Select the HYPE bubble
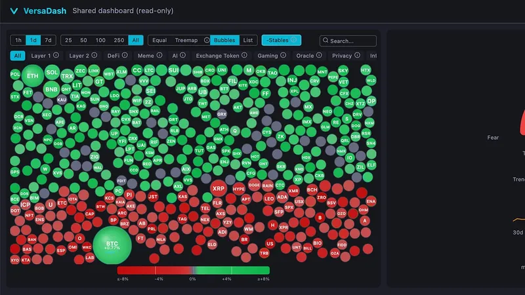The image size is (525, 295). pos(239,189)
